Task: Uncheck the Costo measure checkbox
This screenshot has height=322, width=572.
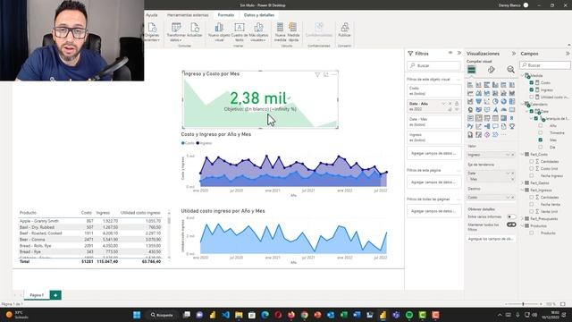Action: (x=532, y=83)
